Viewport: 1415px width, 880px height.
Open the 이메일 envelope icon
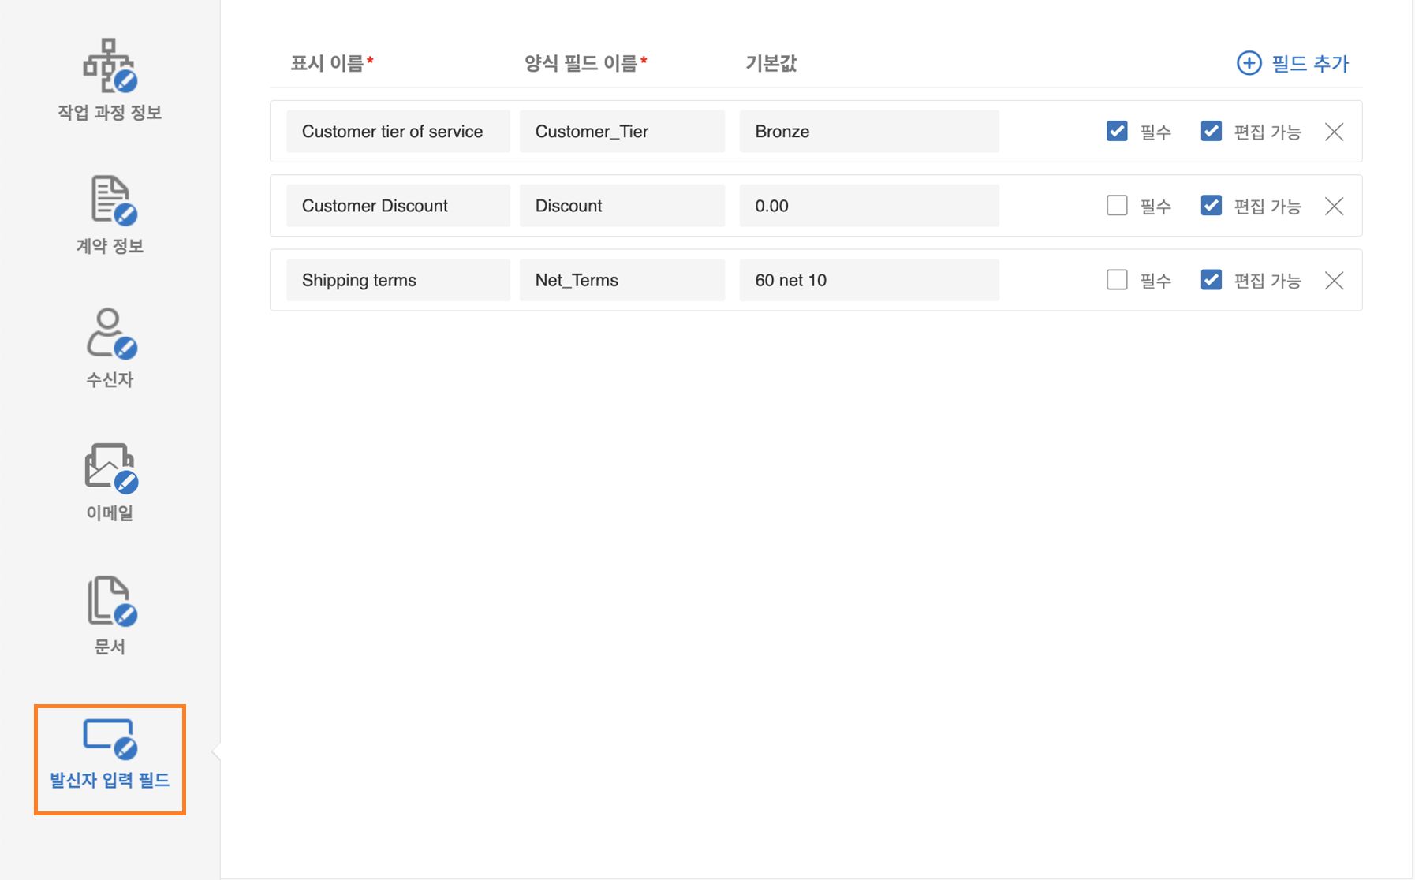pyautogui.click(x=111, y=468)
